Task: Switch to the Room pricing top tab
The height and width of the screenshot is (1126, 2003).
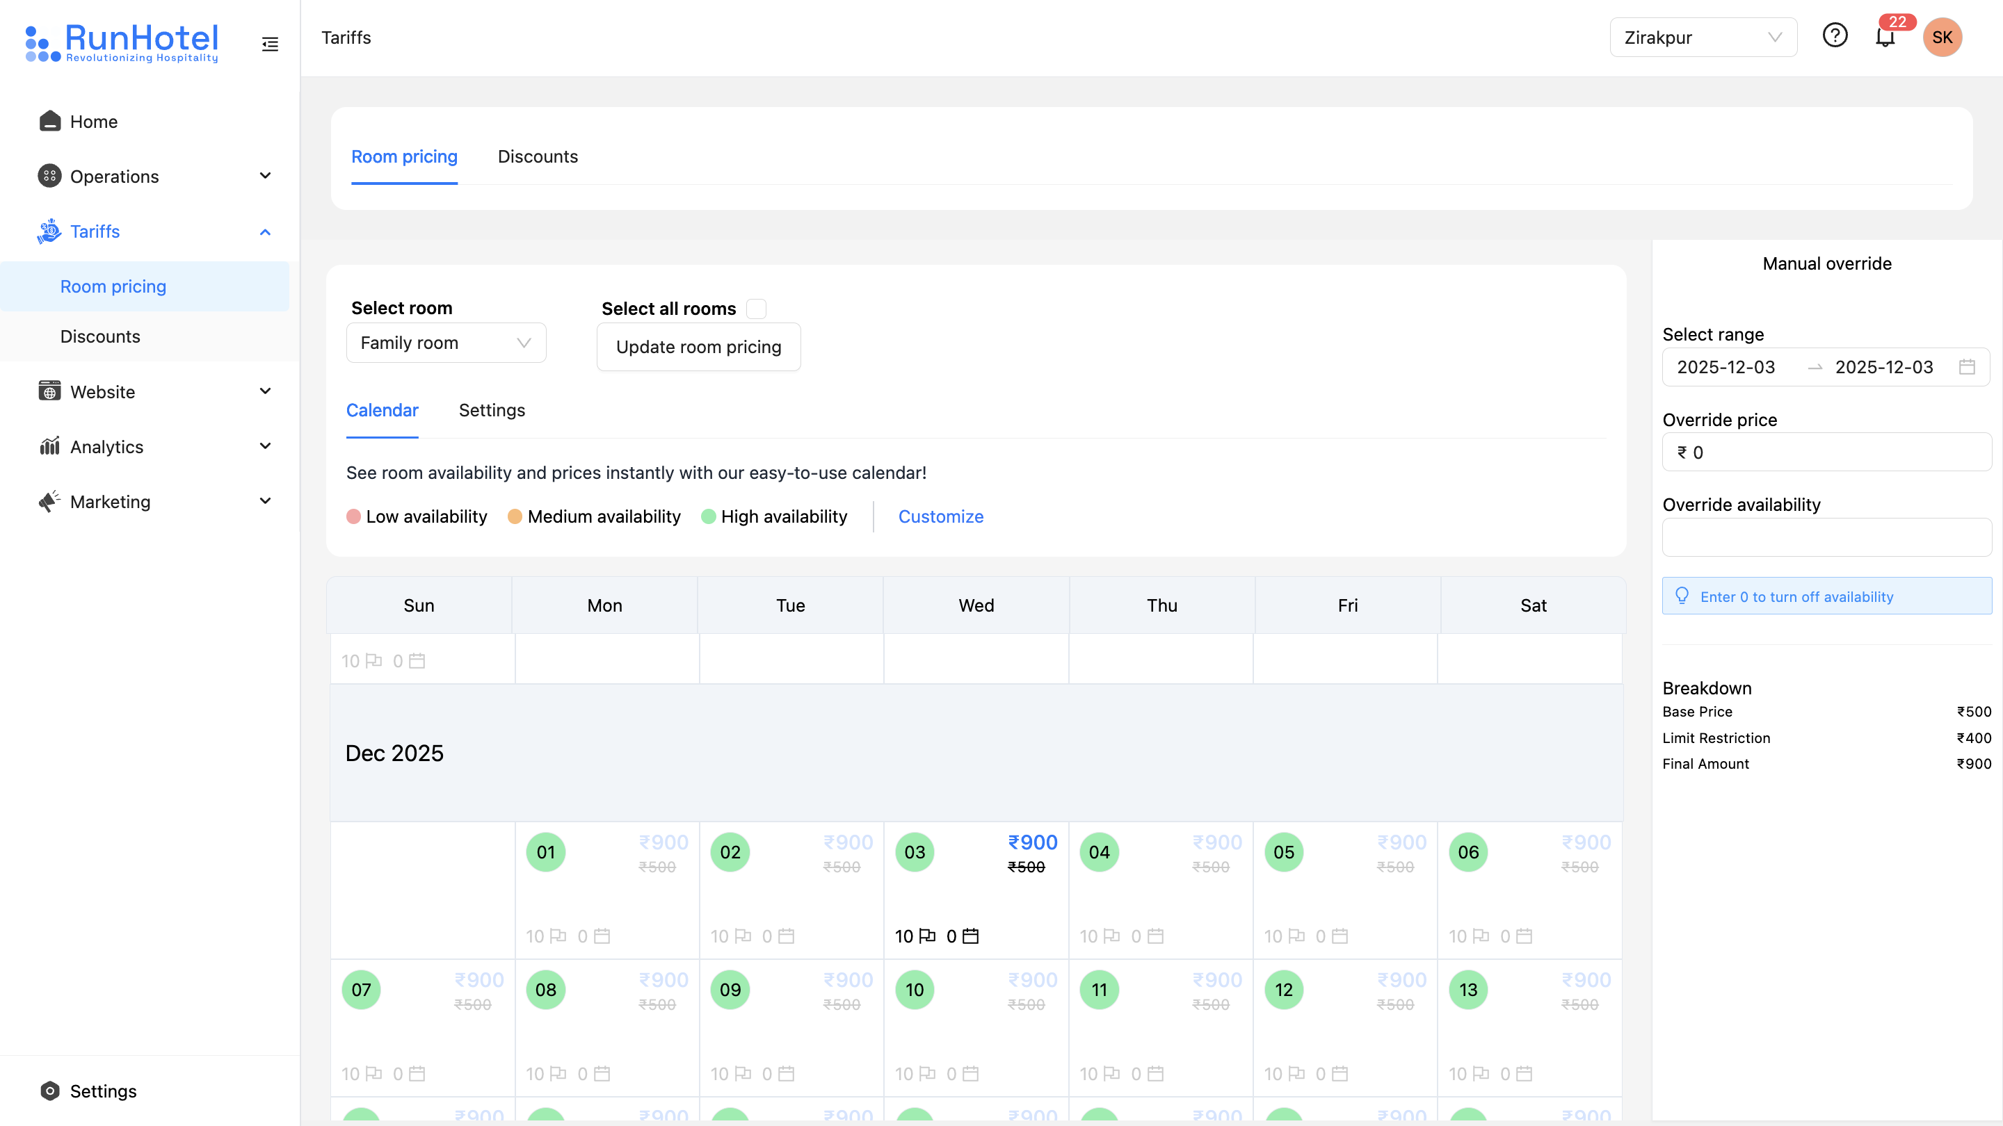Action: [x=404, y=156]
